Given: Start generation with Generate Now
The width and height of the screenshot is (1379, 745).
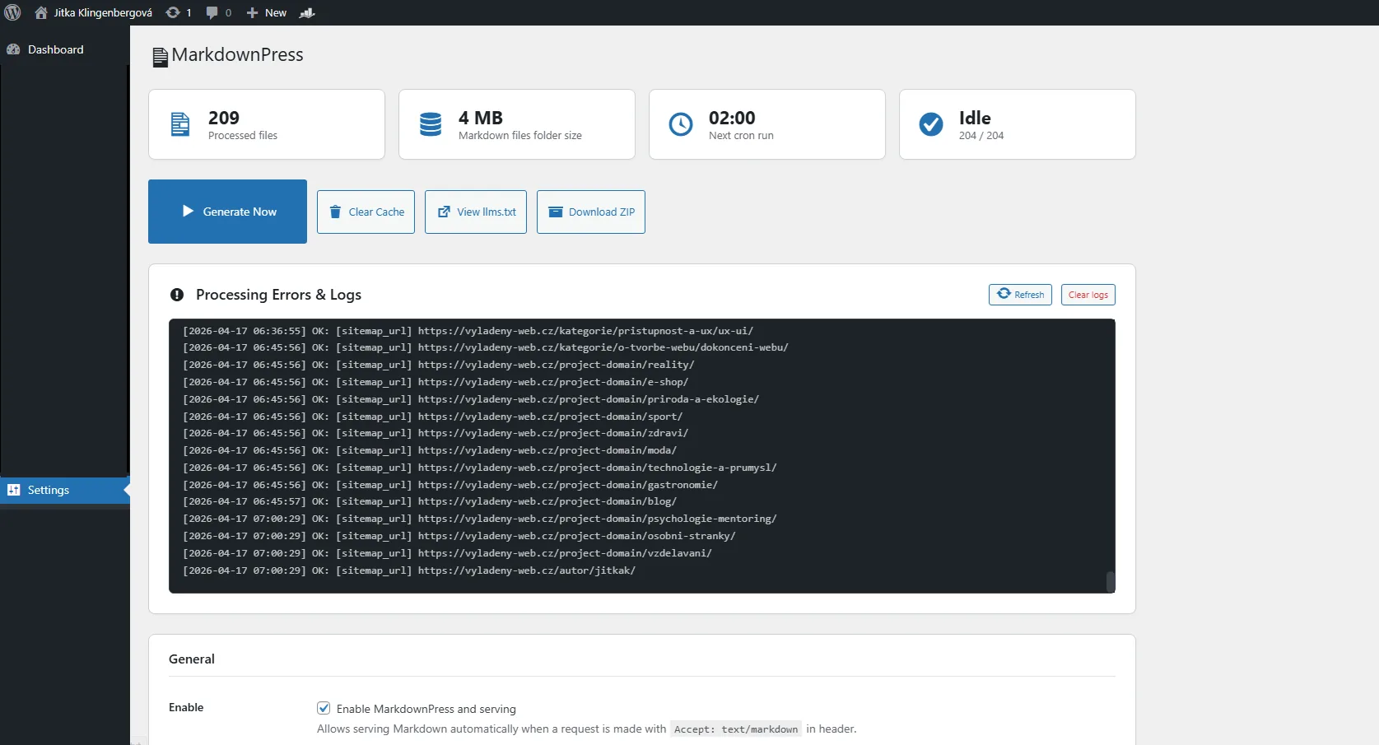Looking at the screenshot, I should 227,212.
